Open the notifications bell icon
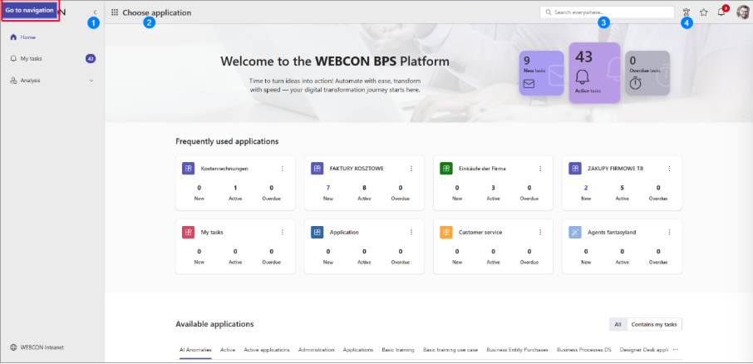The height and width of the screenshot is (364, 753). point(721,12)
